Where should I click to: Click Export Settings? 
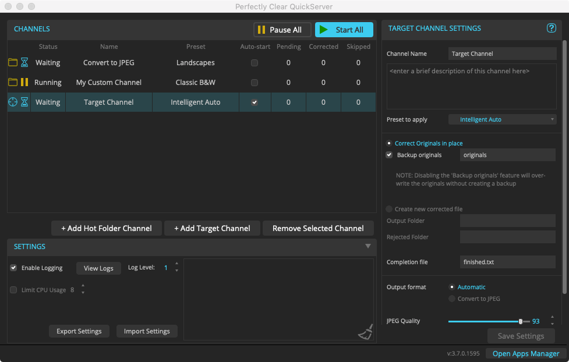click(x=79, y=331)
